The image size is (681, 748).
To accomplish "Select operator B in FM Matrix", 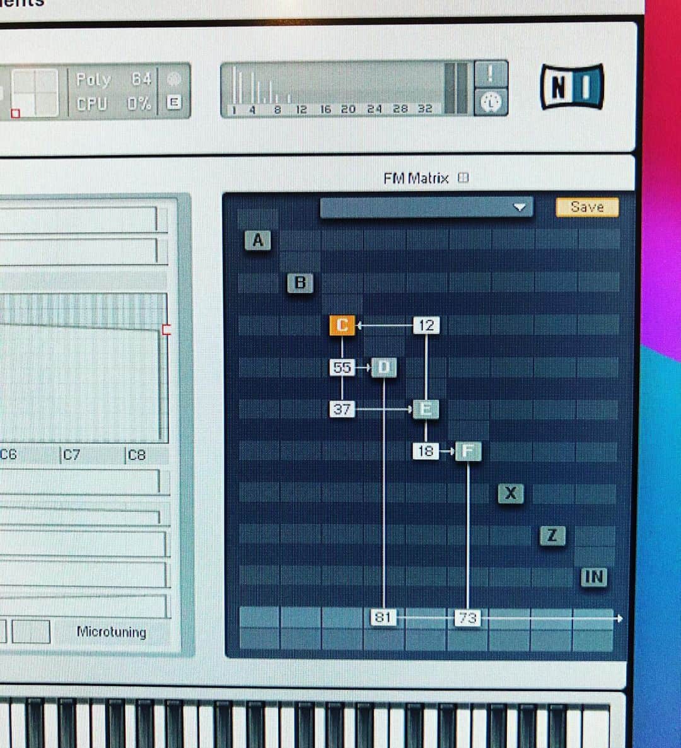I will 300,283.
